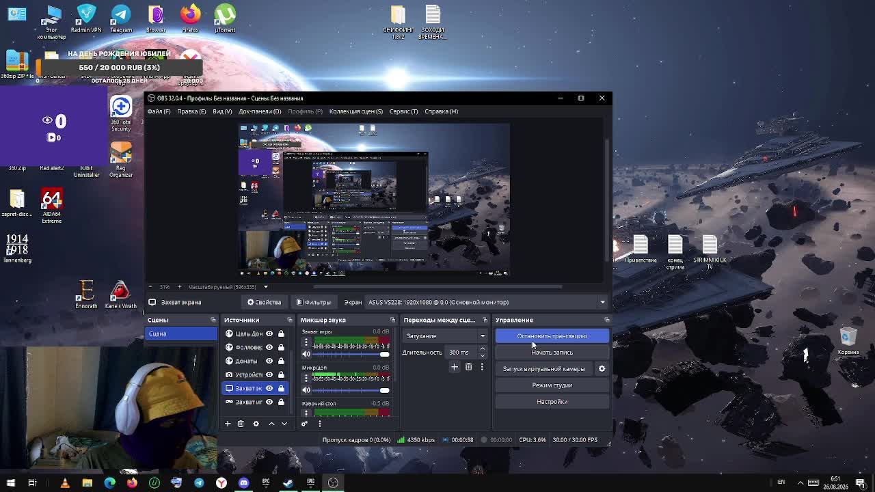Open the Windows Start menu

point(10,483)
